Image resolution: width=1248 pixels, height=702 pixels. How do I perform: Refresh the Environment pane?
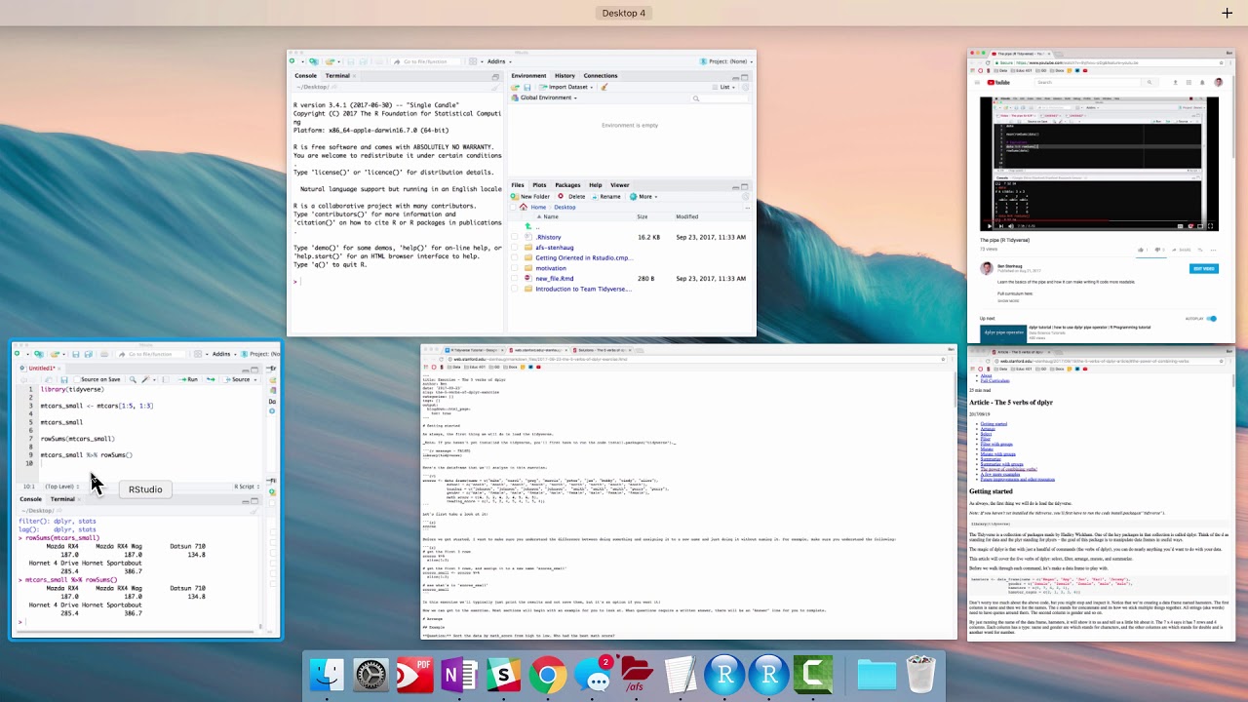(x=746, y=87)
